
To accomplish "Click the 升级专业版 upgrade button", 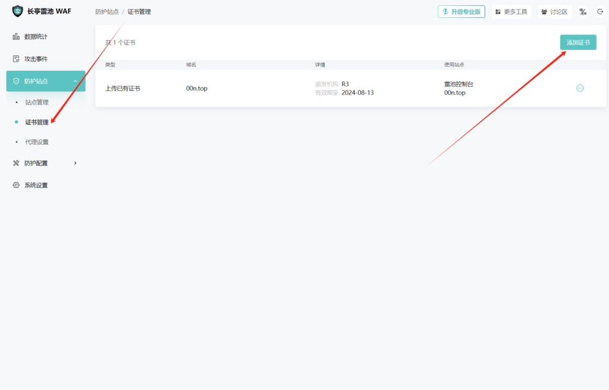I will click(461, 12).
